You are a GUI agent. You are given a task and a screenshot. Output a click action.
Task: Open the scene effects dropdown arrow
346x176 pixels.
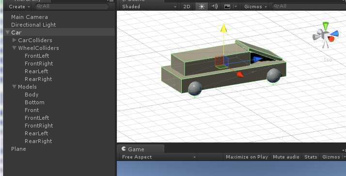coord(236,6)
